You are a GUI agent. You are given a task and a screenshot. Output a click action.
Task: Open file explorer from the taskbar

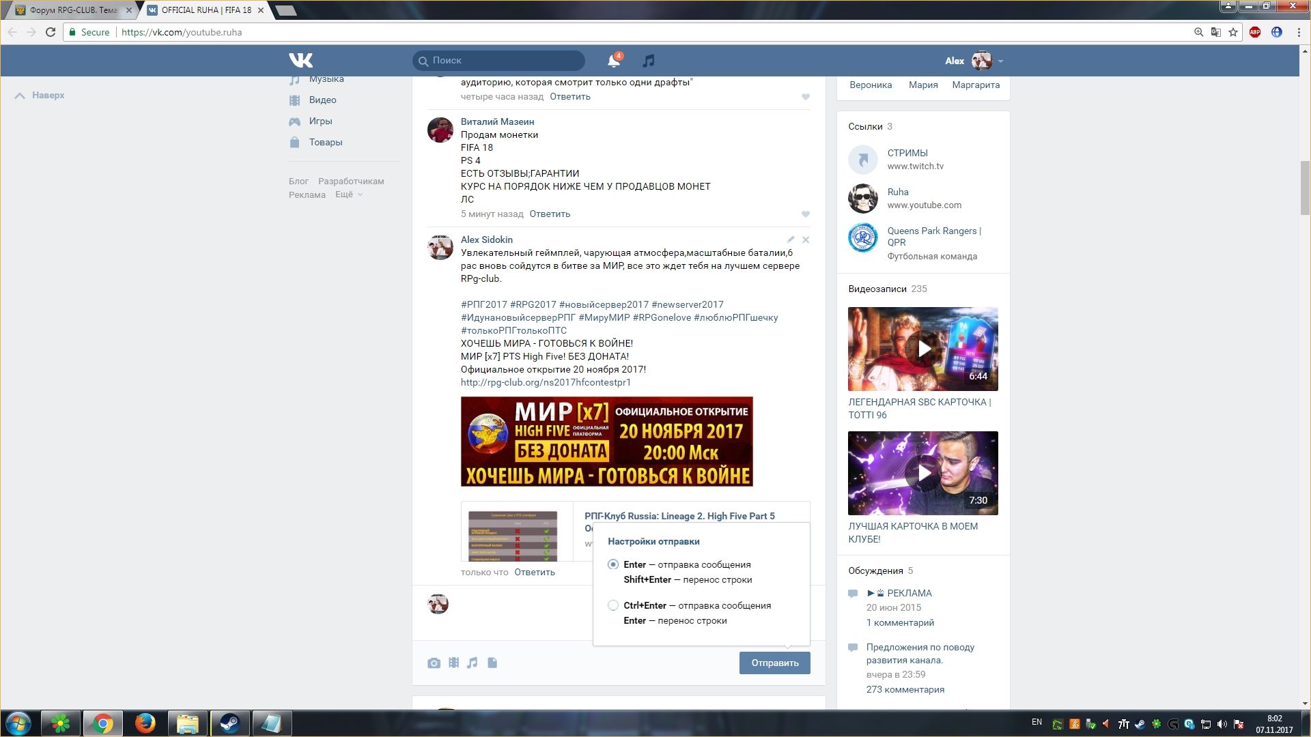point(187,723)
